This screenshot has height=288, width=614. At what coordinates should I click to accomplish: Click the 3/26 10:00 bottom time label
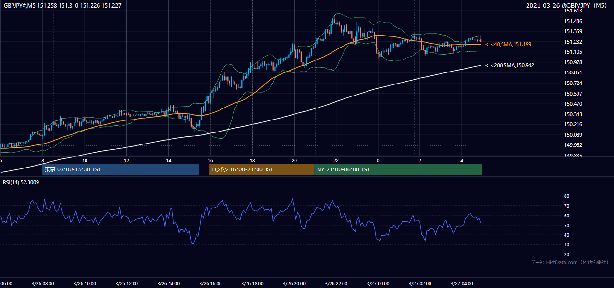(85, 284)
